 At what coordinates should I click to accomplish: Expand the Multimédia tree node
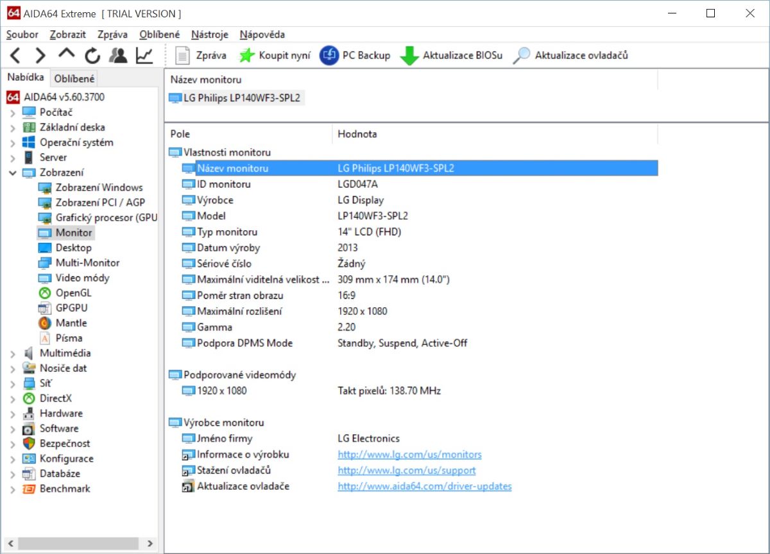point(13,353)
